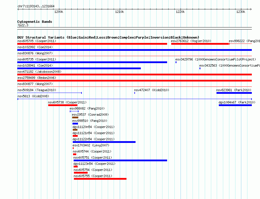Open nsv605751 (Cooper2011) label
The image size is (260, 199).
coord(93,158)
